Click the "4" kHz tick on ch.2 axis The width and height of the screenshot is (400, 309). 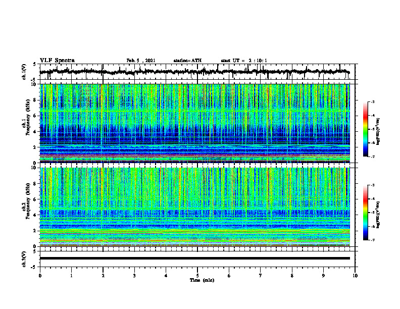click(x=35, y=215)
